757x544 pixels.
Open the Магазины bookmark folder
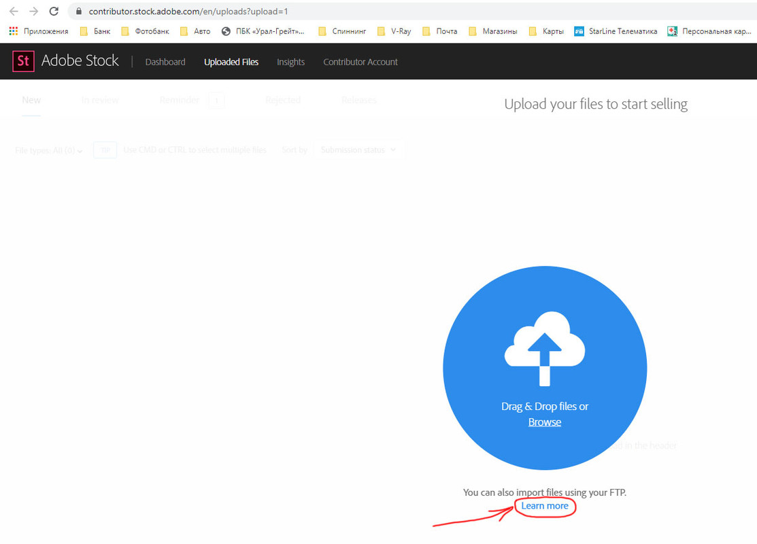[493, 31]
